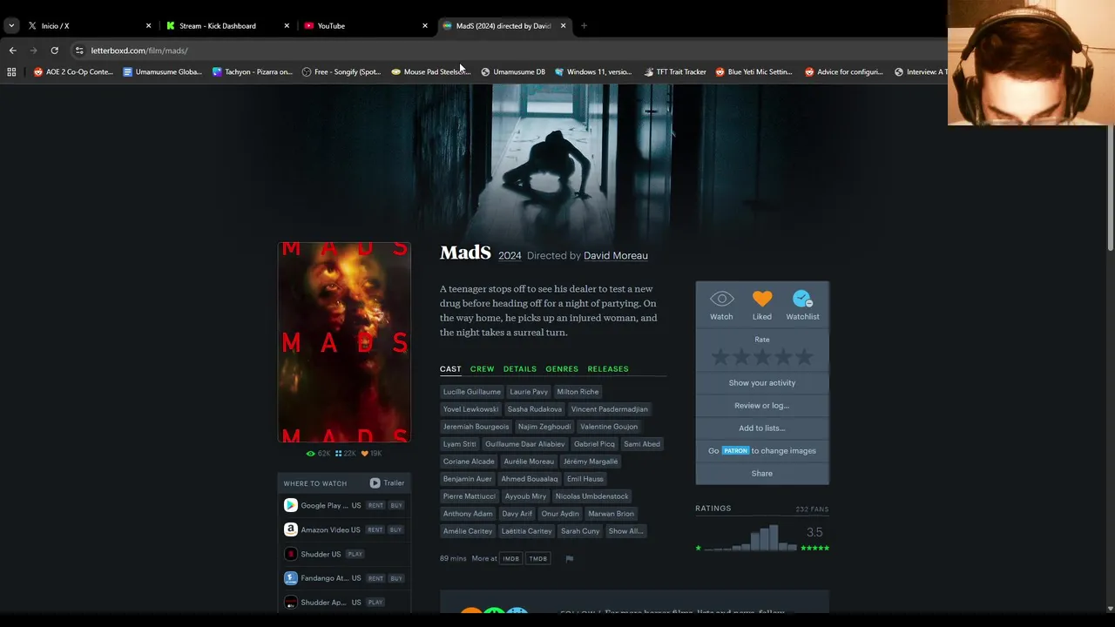1115x627 pixels.
Task: Open cast member Sarah Cuny
Action: [580, 531]
